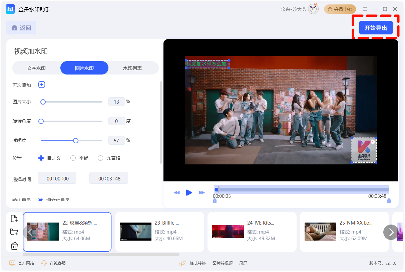
Task: Select the Kingshiper logo watermark in preview
Action: click(364, 150)
